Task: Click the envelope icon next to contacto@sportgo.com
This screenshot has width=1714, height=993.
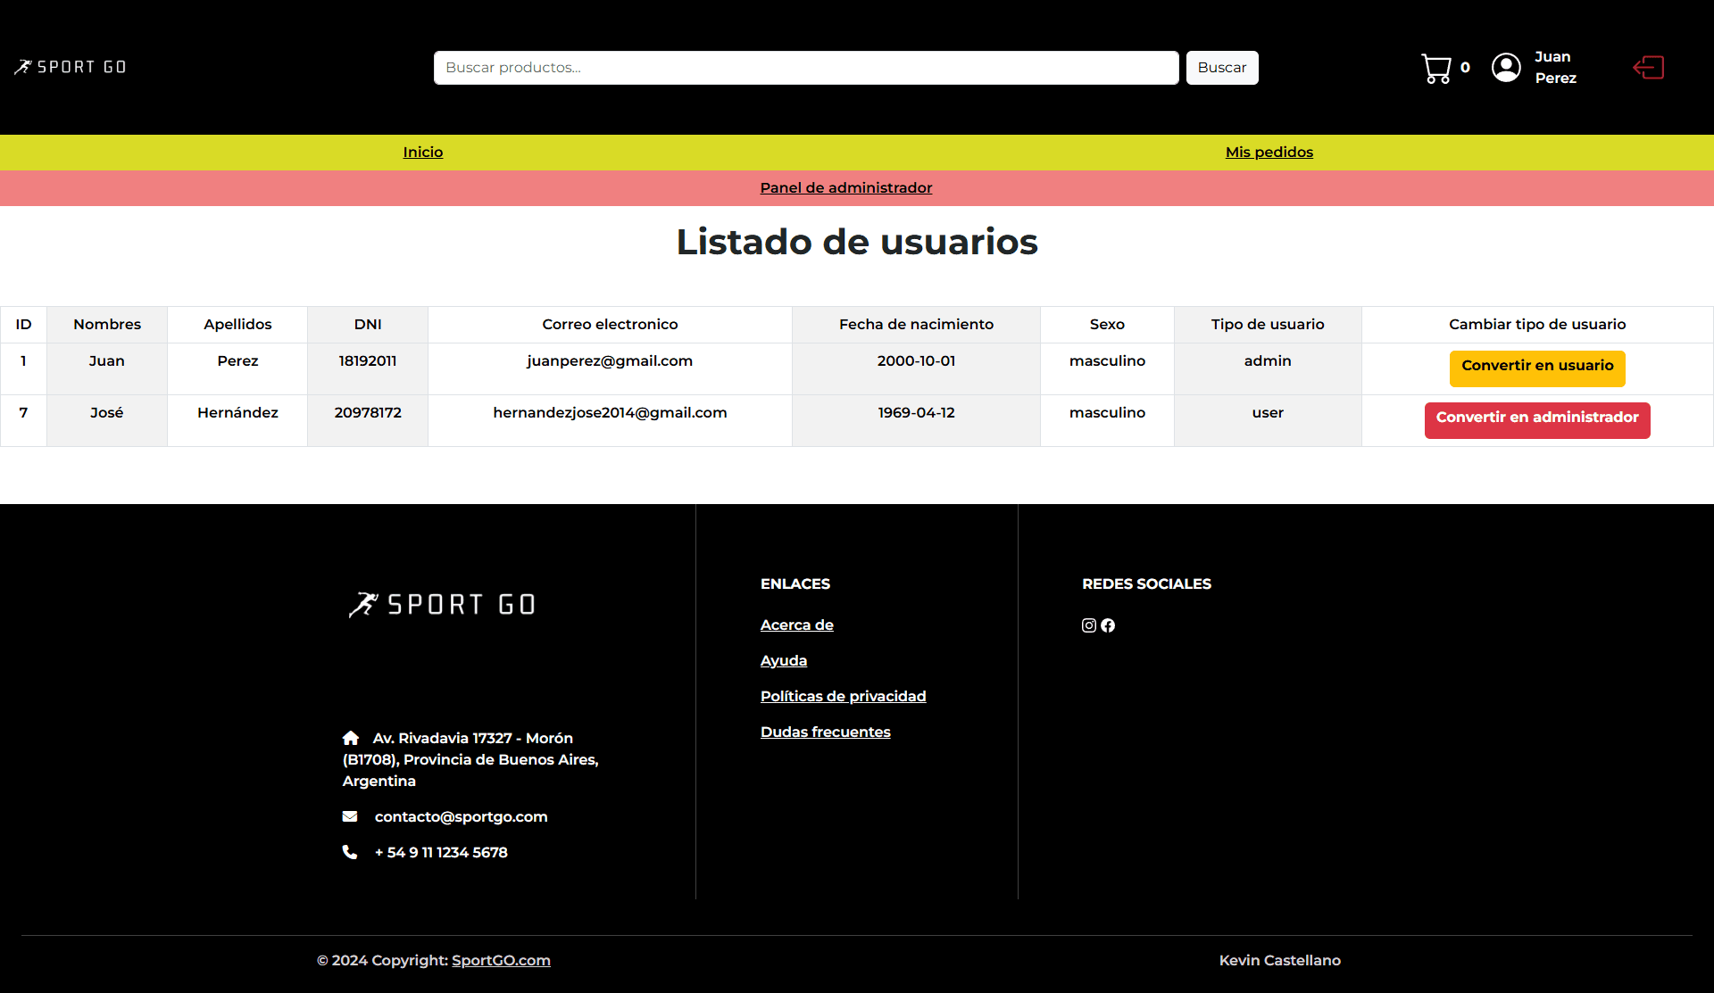Action: click(x=352, y=816)
